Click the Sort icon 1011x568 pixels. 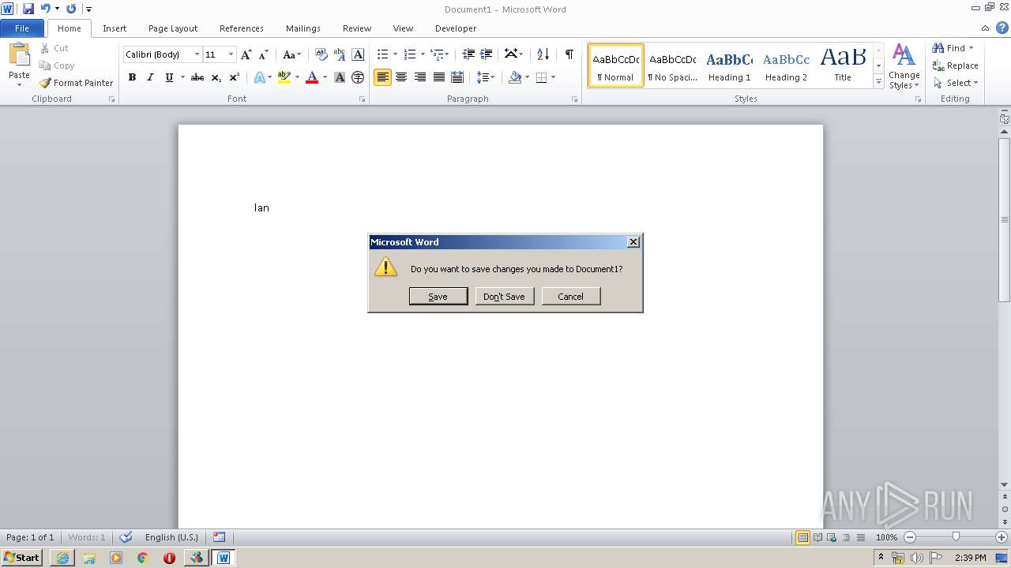(x=543, y=54)
